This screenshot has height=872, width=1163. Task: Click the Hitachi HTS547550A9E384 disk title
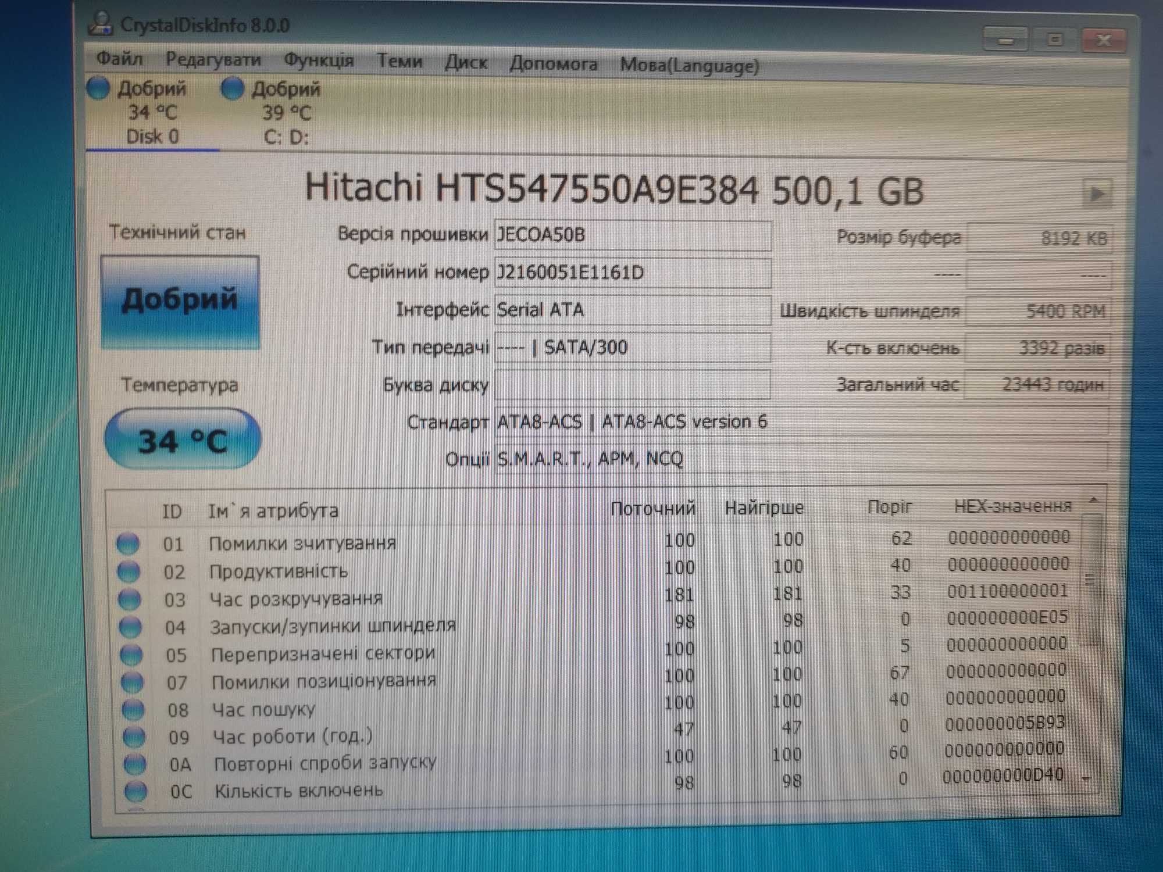614,190
